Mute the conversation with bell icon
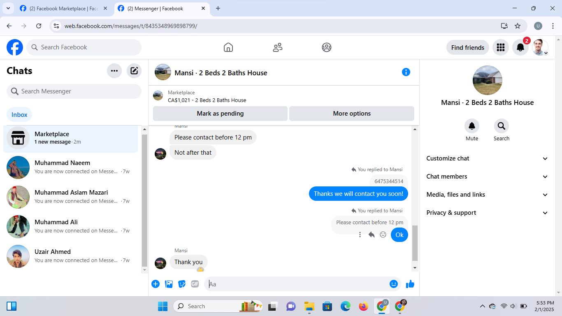The height and width of the screenshot is (316, 562). click(472, 126)
